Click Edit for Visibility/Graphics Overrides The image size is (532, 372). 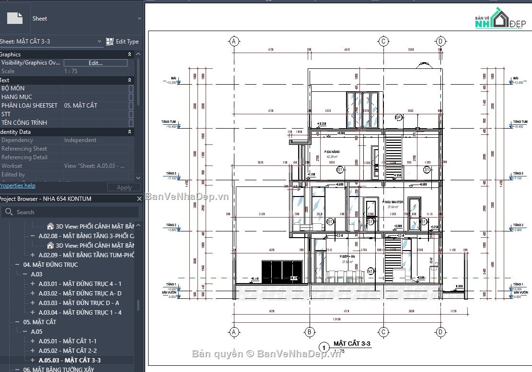point(95,63)
